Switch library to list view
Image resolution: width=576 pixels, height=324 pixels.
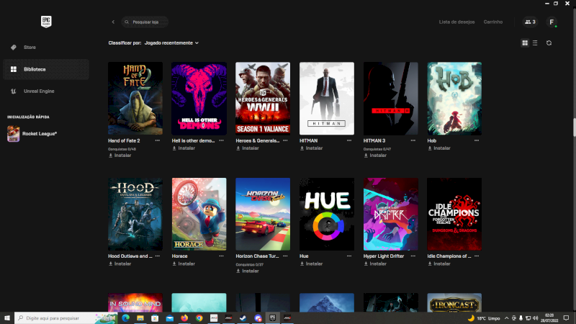[x=535, y=43]
